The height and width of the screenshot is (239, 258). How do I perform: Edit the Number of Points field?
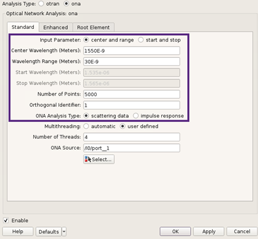132,94
